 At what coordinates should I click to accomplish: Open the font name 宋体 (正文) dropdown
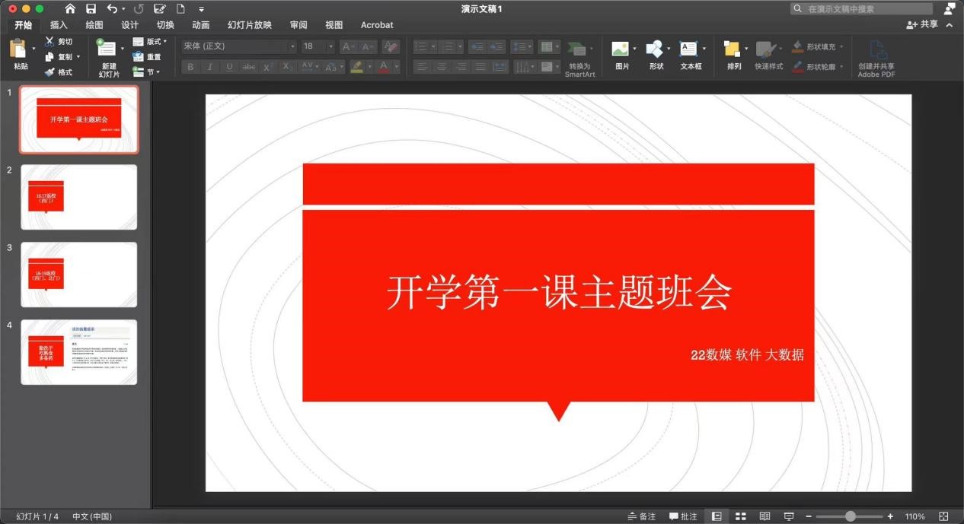[x=292, y=46]
